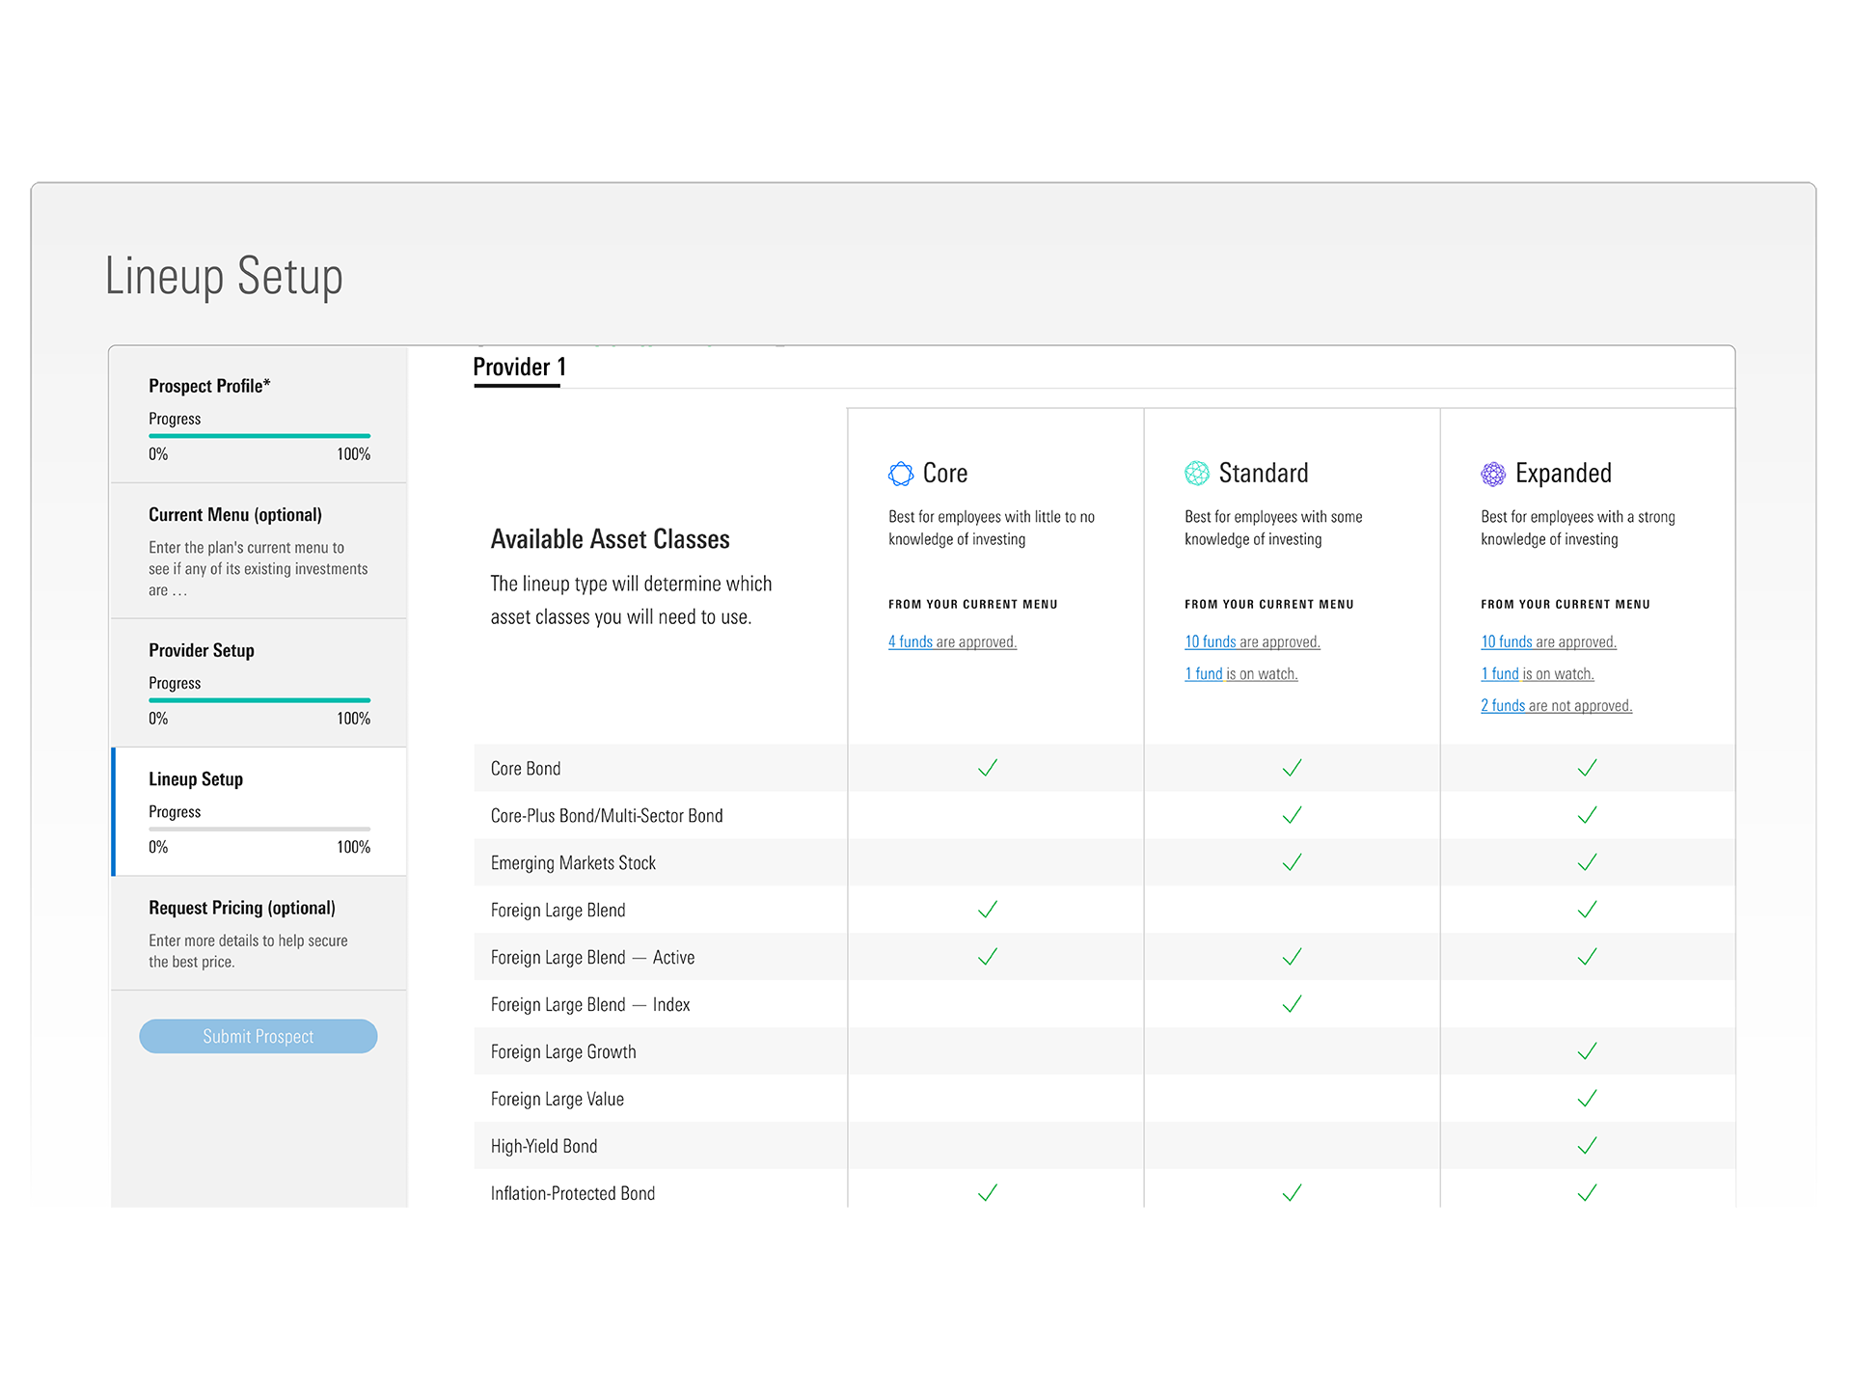Click Foreign Large Blend Index checkmark under Standard
Viewport: 1852px width, 1389px height.
pyautogui.click(x=1292, y=1004)
